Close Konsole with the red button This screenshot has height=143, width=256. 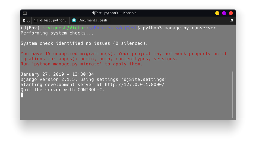click(231, 13)
